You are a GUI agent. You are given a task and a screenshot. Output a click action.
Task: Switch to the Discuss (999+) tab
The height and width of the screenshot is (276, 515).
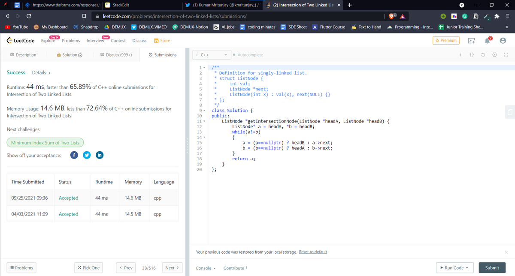point(115,55)
